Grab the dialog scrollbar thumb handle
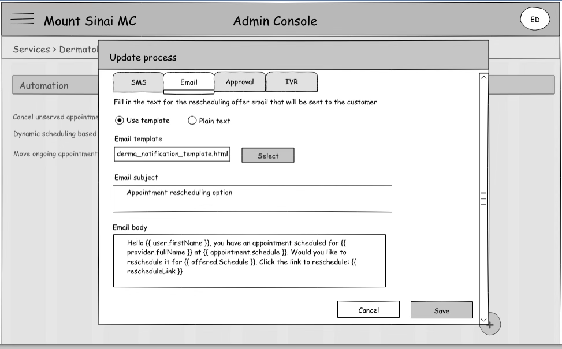Image resolution: width=562 pixels, height=349 pixels. (x=483, y=198)
